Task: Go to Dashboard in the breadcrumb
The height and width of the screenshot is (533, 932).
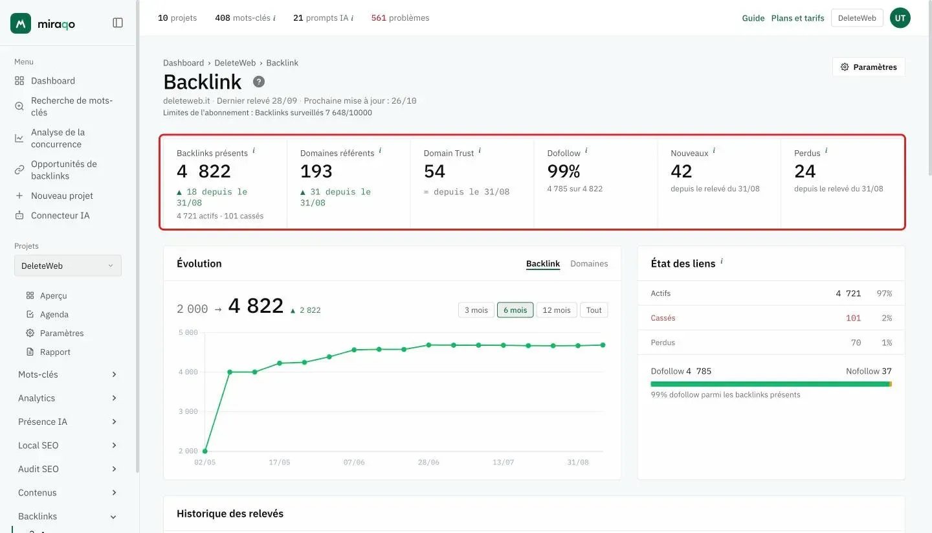Action: pyautogui.click(x=183, y=63)
